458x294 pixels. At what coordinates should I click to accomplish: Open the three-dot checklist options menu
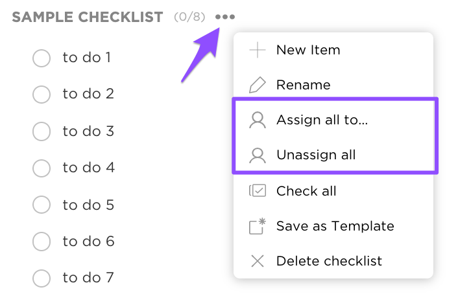click(225, 17)
